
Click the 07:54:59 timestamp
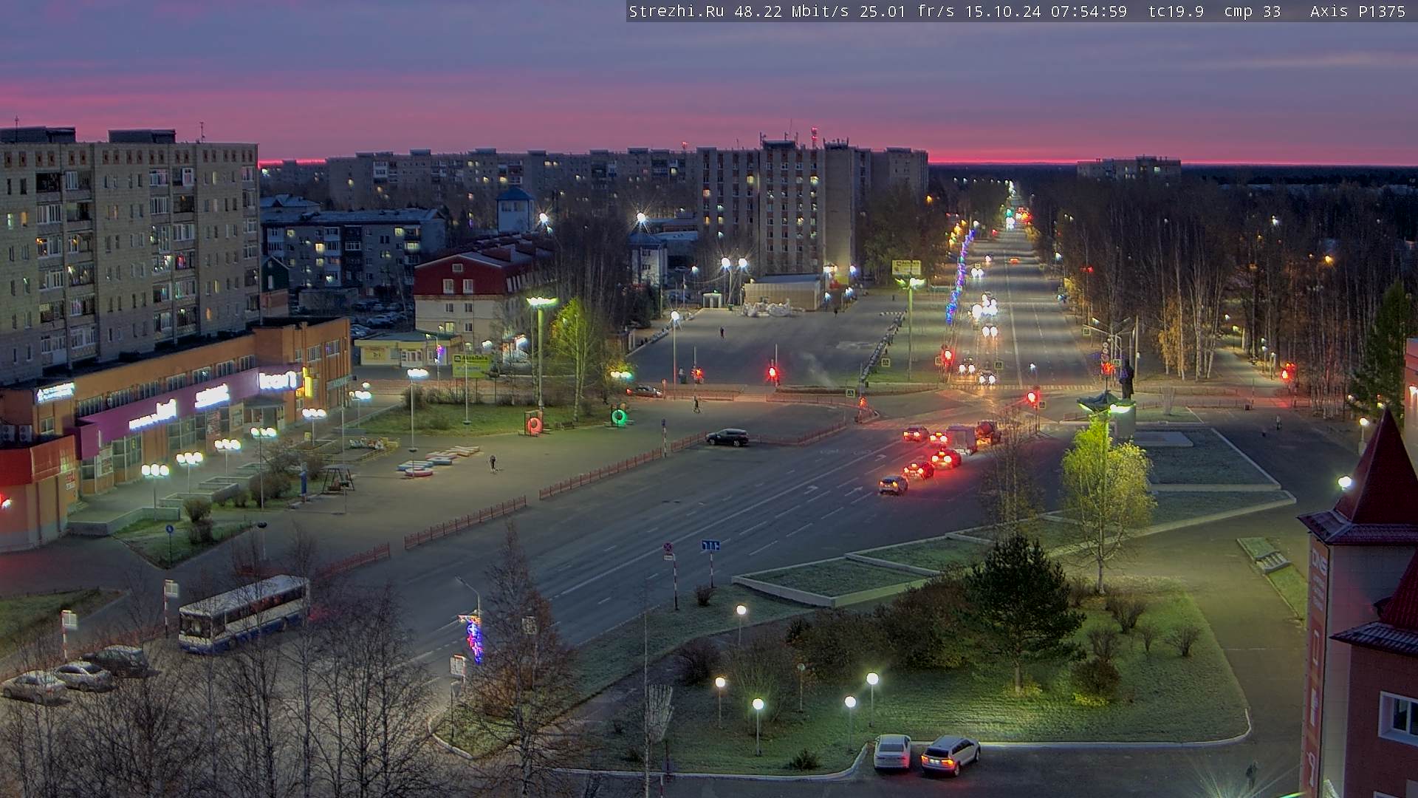1089,11
